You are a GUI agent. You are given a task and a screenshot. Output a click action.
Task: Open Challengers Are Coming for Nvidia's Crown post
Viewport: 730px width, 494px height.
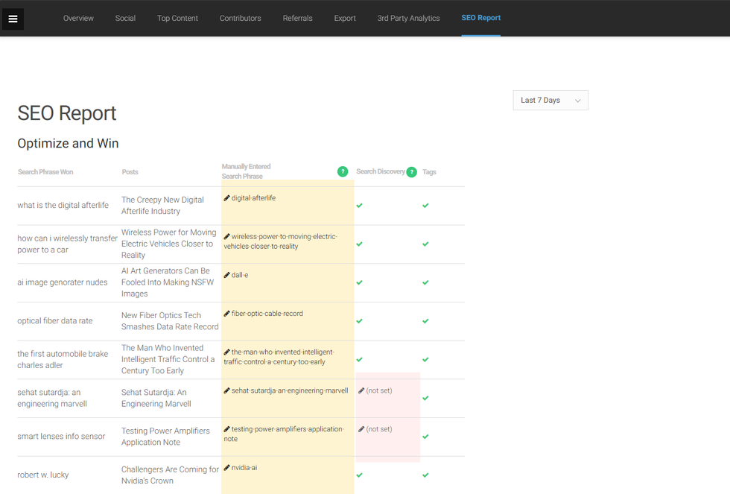click(170, 475)
